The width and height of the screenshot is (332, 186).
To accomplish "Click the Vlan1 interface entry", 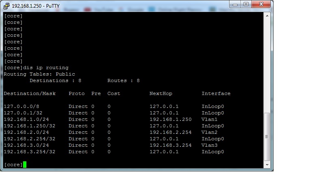I will click(x=210, y=120).
